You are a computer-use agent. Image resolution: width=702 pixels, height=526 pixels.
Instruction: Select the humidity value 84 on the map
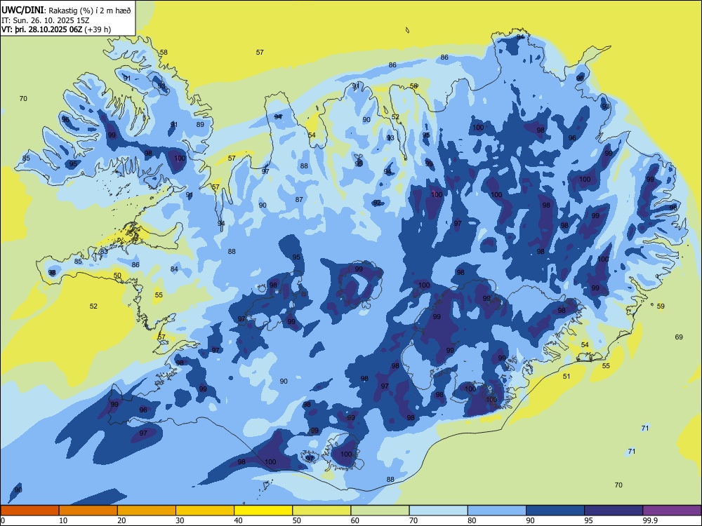coord(174,269)
